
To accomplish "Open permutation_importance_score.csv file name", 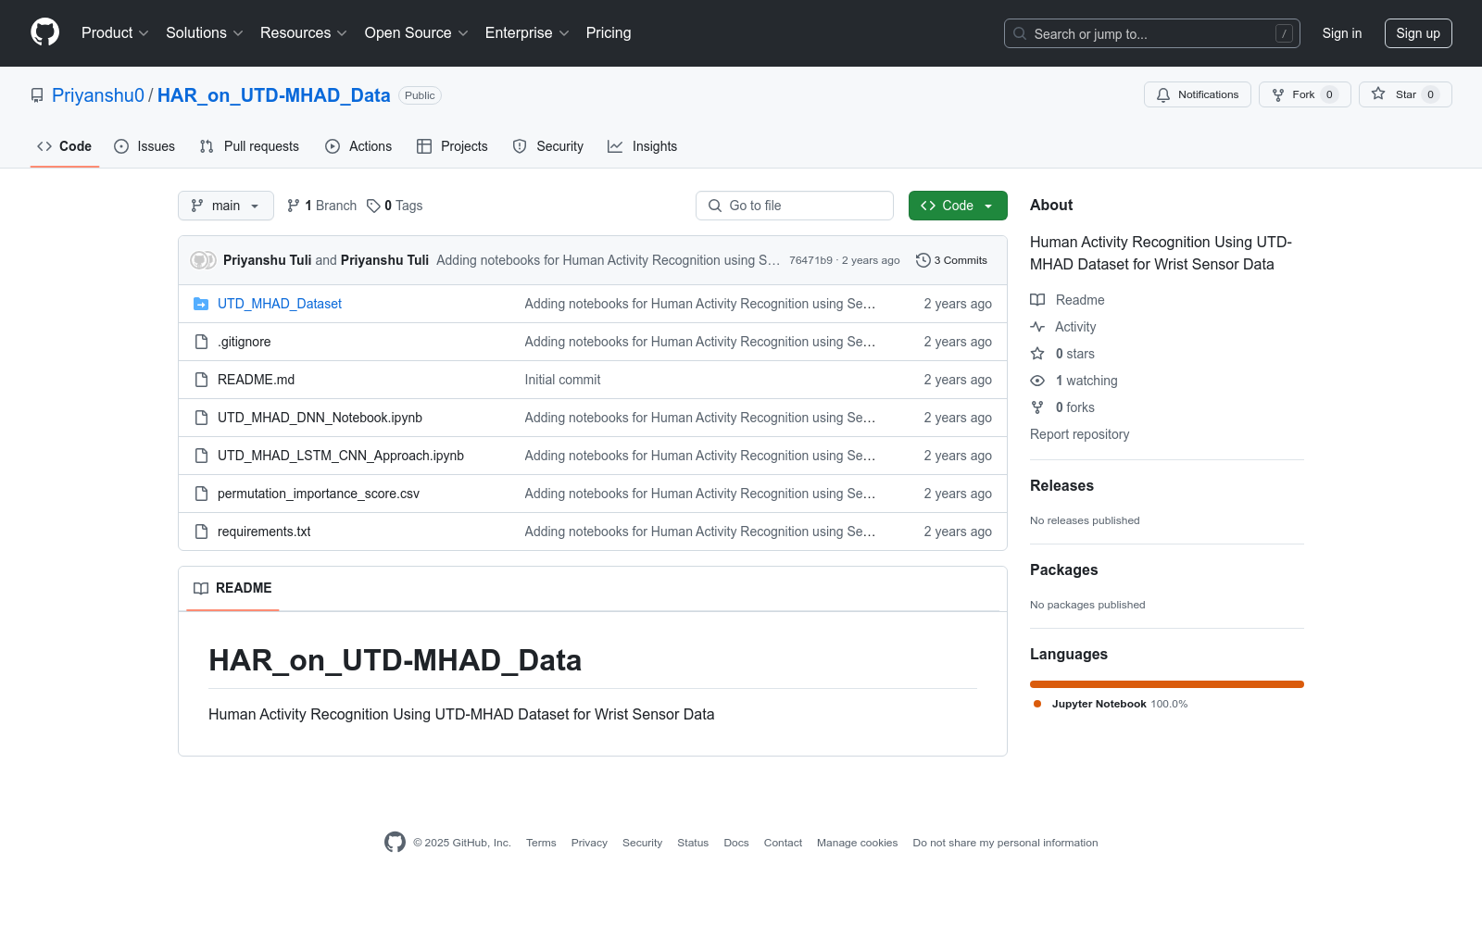I will 319,494.
